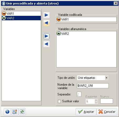Click the right arrow to assign the coded variable
The width and height of the screenshot is (119, 117).
[x=46, y=15]
